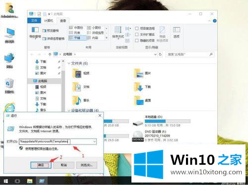Switch to the Computer (计算机) ribbon tab
This screenshot has height=185, width=248.
pyautogui.click(x=49, y=21)
